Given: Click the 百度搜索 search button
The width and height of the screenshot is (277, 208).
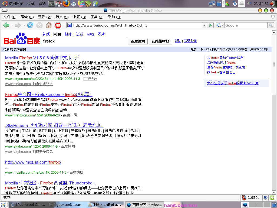Looking at the screenshot, I should [138, 41].
